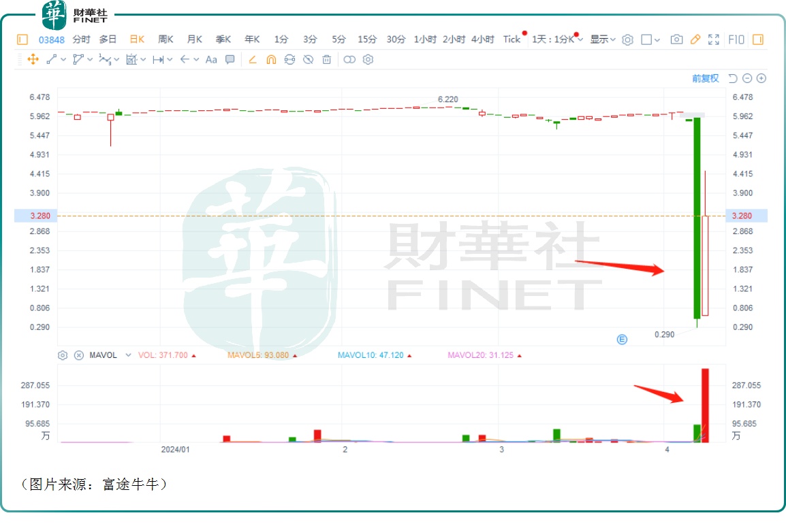Screen dimensions: 786x526
Task: Click the 前复权 adjustment link
Action: [x=705, y=78]
